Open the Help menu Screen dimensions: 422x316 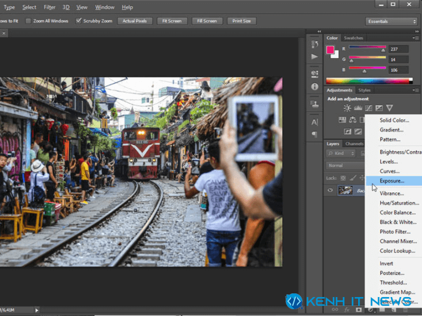tap(127, 7)
